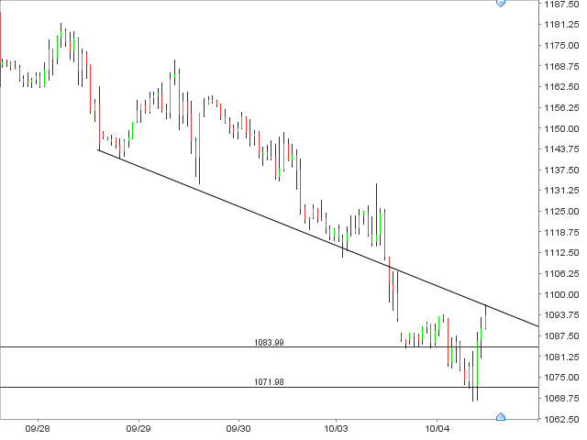Screen dimensions: 587x440
Task: Click the 1175.00 price axis label
Action: coord(561,46)
